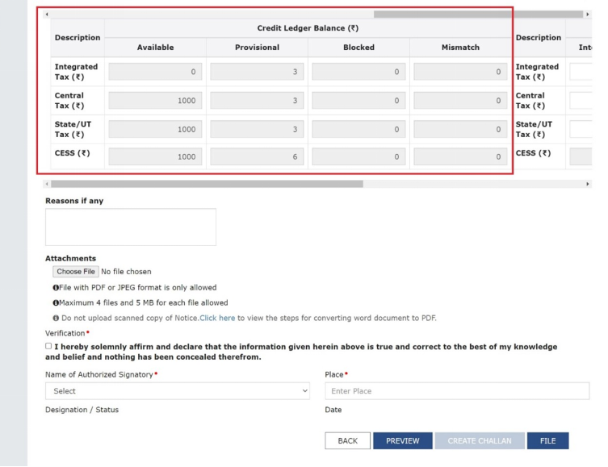Click the lower horizontal scrollbar thumb

(x=207, y=184)
